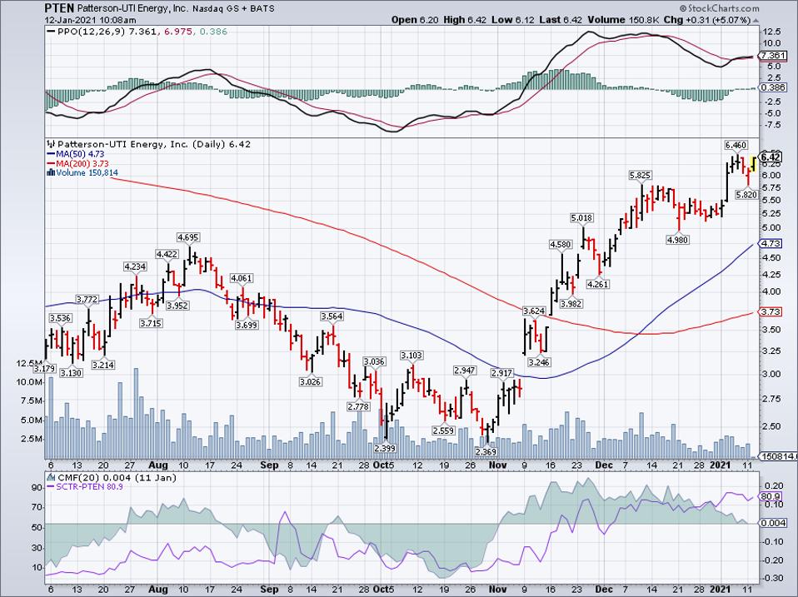Click the 3.246 low price annotation
Viewport: 798px width, 597px height.
coord(539,362)
